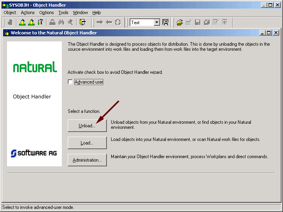Image resolution: width=283 pixels, height=212 pixels.
Task: Click the 'Select a function.' text
Action: 84,111
